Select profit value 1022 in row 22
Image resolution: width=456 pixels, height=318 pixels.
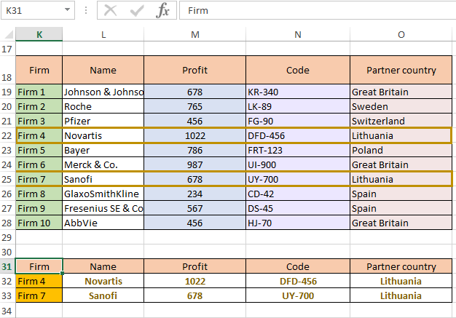(x=194, y=135)
